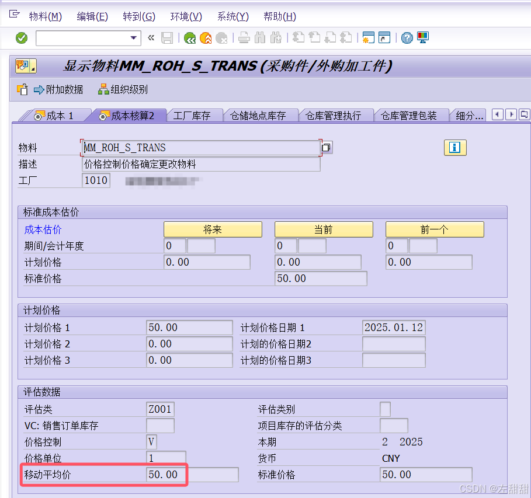The image size is (531, 498).
Task: Open the 物料(M) menu
Action: [x=46, y=16]
